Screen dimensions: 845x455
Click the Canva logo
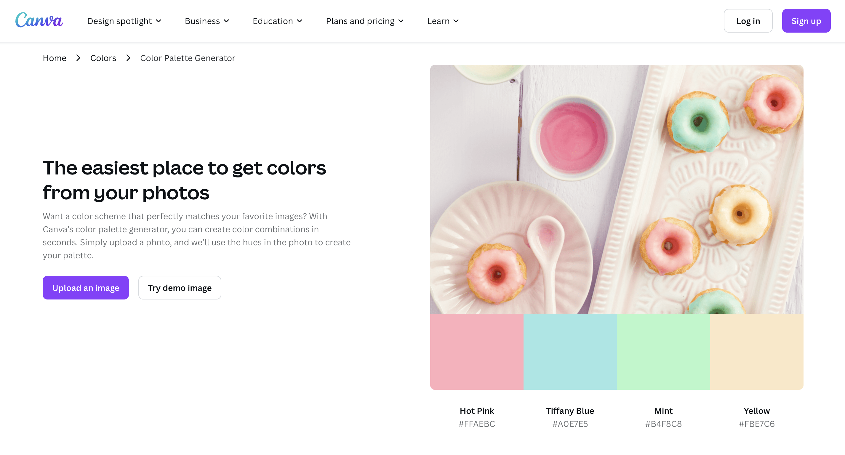click(x=39, y=20)
